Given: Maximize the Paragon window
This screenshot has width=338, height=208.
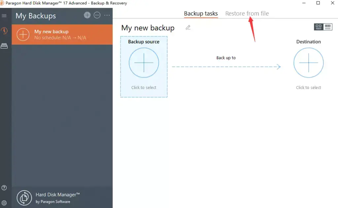Looking at the screenshot, I should pyautogui.click(x=318, y=3).
